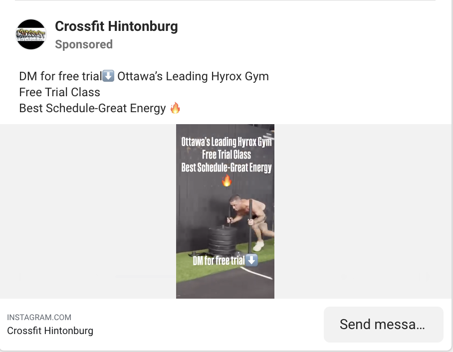Click the Best Schedule-Great Energy caption line

coord(92,108)
